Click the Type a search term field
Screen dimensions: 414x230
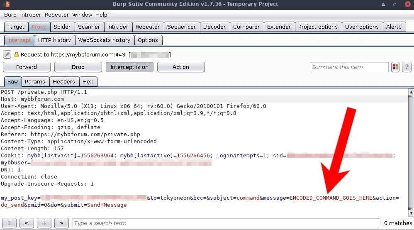[226, 223]
